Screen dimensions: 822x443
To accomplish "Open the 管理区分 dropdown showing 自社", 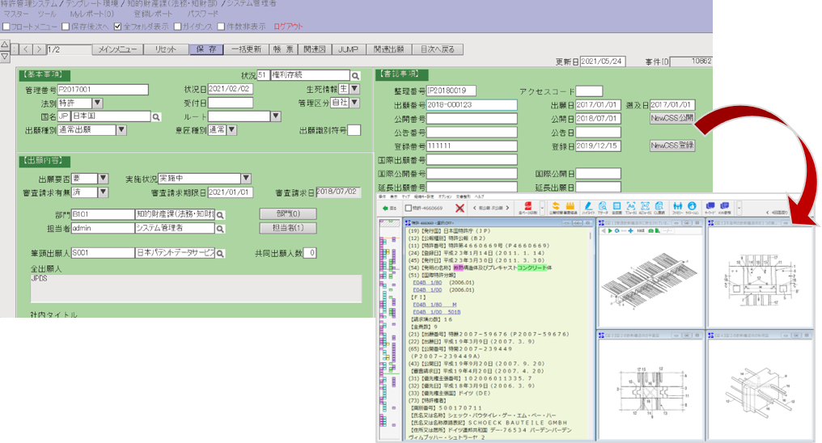I will tap(354, 103).
